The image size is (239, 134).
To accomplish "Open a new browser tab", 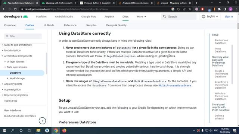I will click(197, 3).
